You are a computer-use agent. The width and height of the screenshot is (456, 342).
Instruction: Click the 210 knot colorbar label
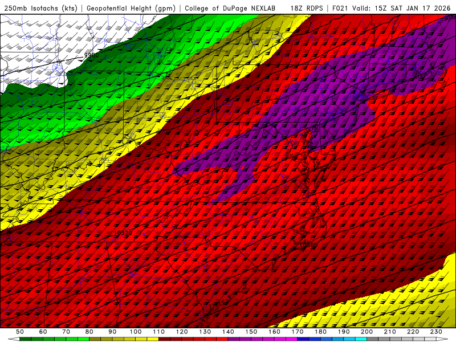pos(390,332)
